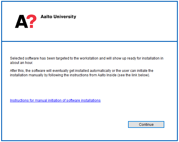Viewport: 179px width, 142px height.
Task: Click the Aalto University A? logo
Action: pyautogui.click(x=26, y=22)
